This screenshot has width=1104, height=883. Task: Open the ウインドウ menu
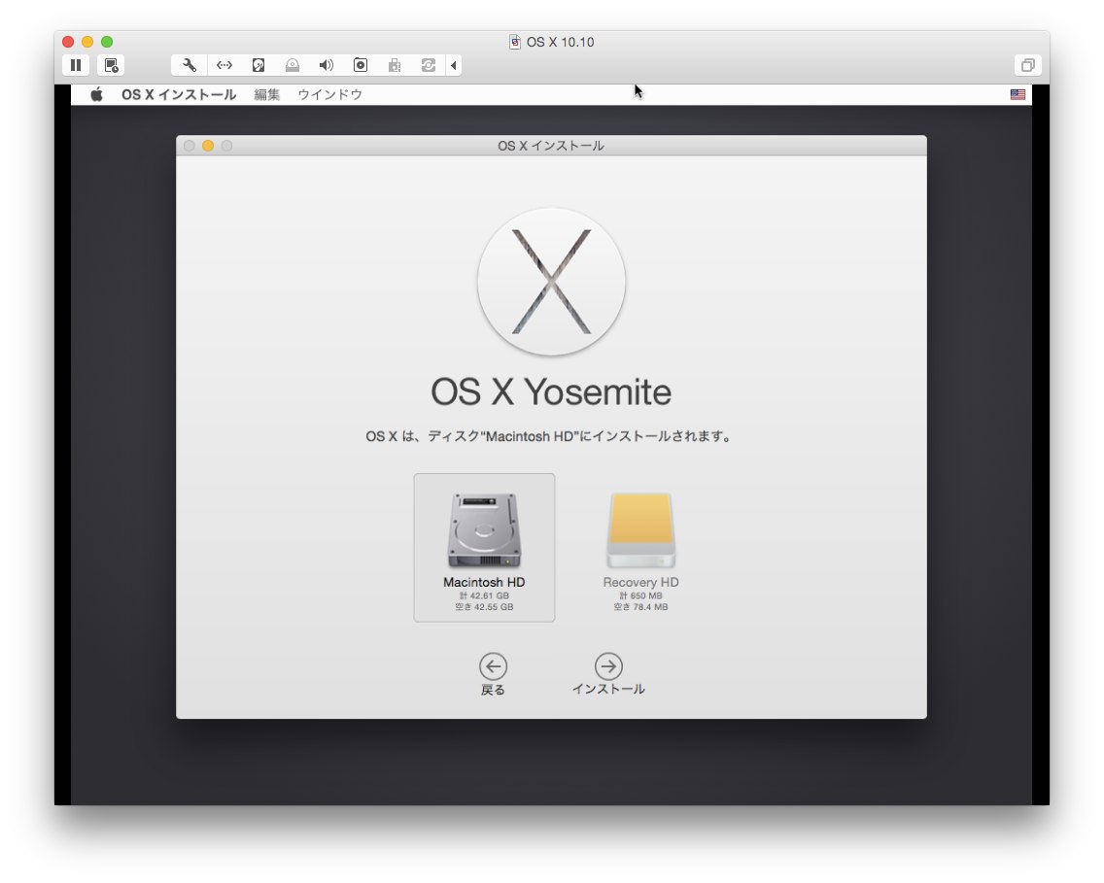tap(329, 94)
